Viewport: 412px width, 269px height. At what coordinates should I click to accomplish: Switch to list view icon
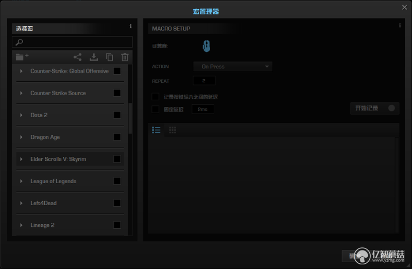pos(156,130)
